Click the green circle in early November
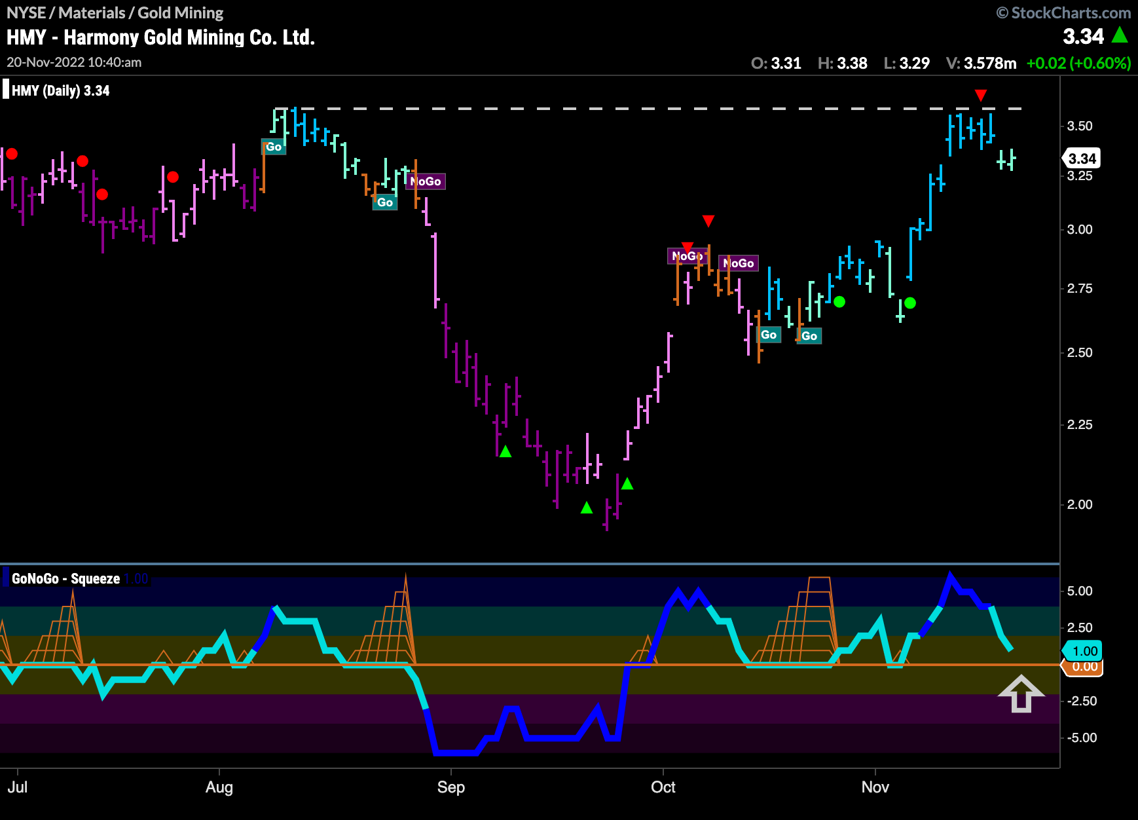This screenshot has height=820, width=1138. pyautogui.click(x=909, y=303)
